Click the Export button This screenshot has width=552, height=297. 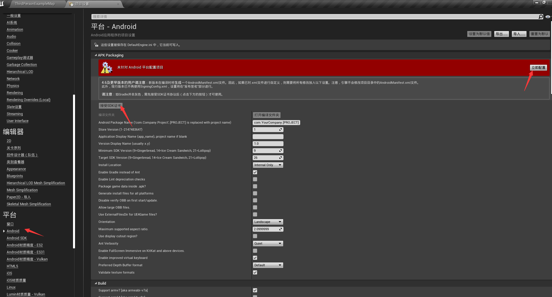[501, 34]
